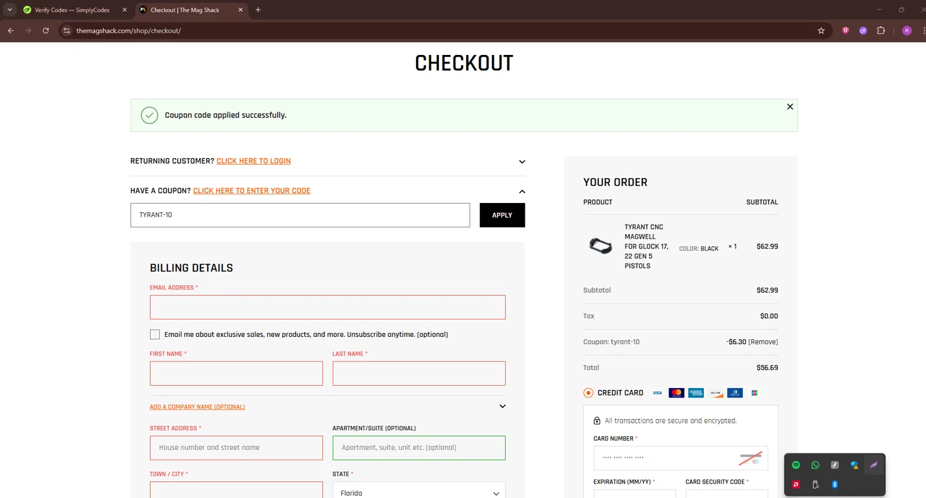926x498 pixels.
Task: Focus the Street Address field
Action: pyautogui.click(x=236, y=448)
